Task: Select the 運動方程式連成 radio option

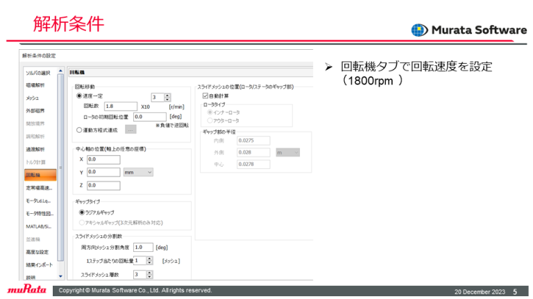Action: click(x=78, y=129)
